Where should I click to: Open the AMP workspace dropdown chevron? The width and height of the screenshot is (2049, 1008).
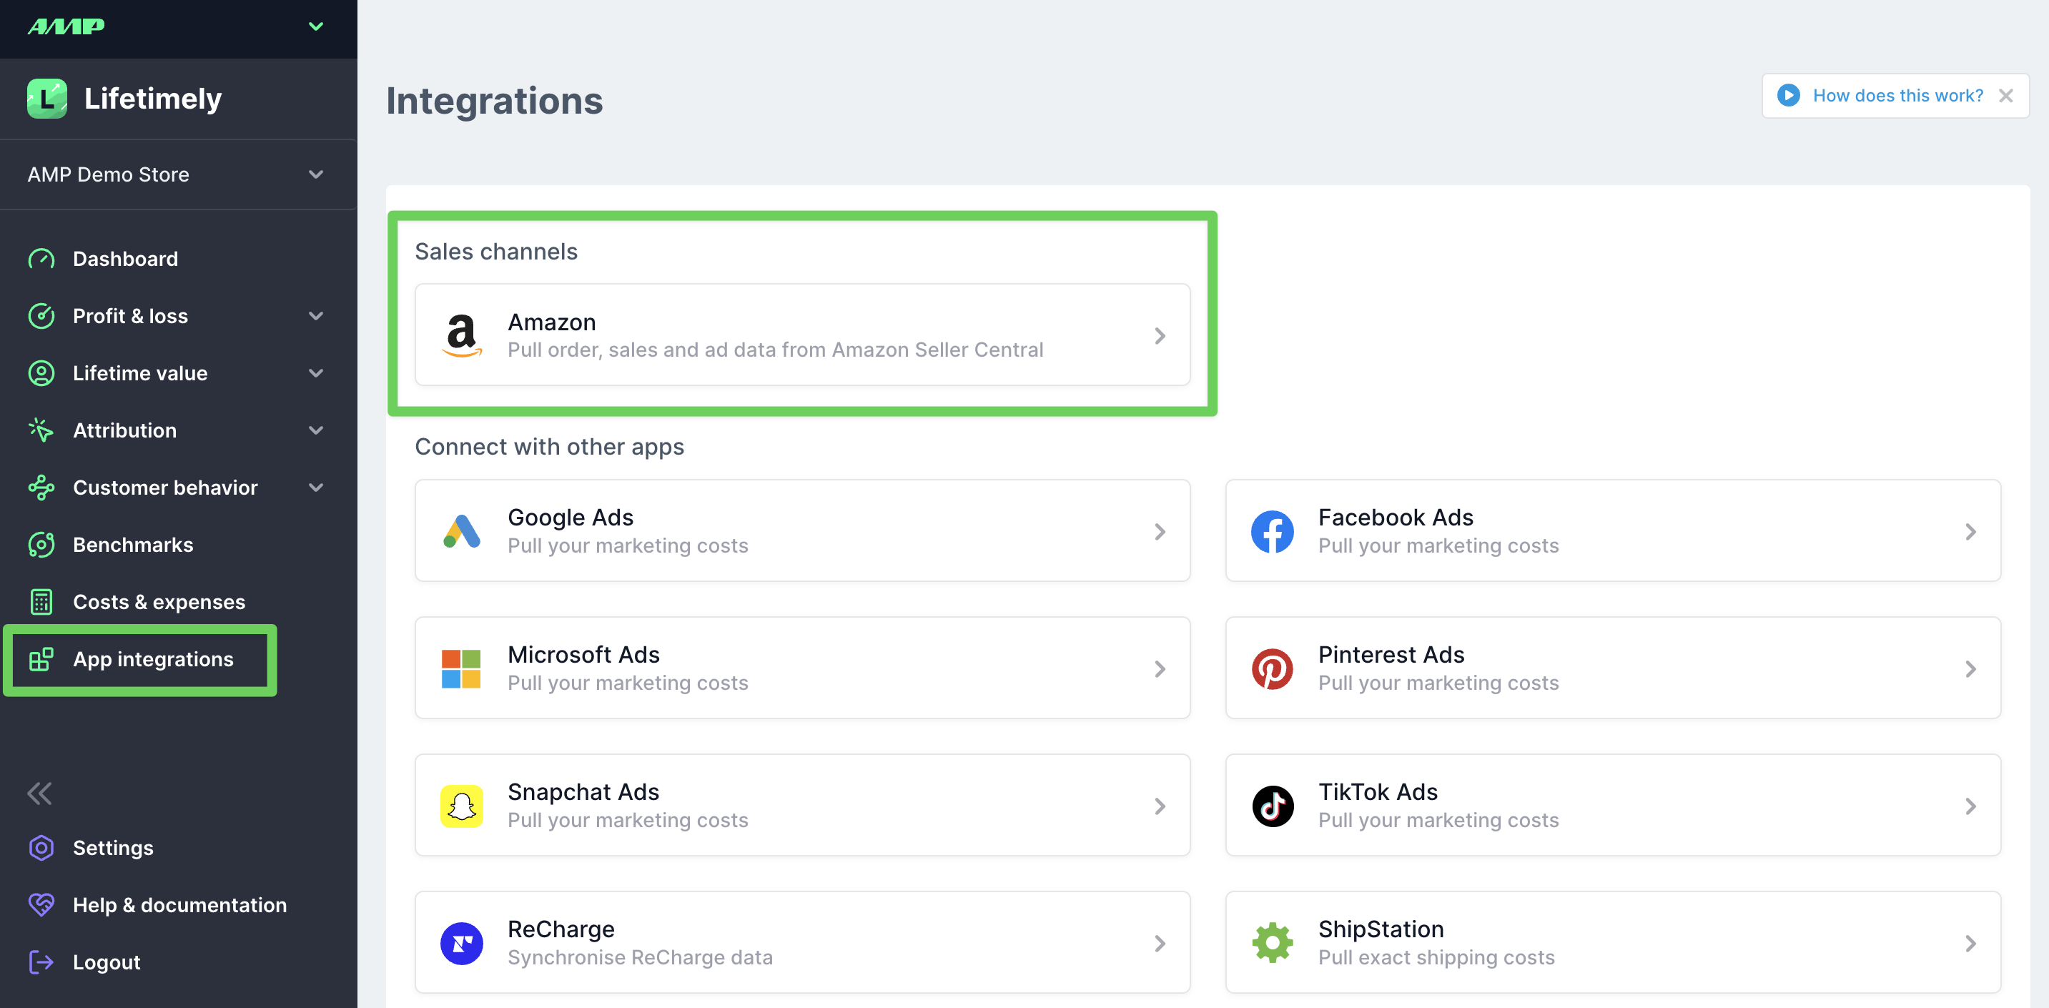[316, 26]
